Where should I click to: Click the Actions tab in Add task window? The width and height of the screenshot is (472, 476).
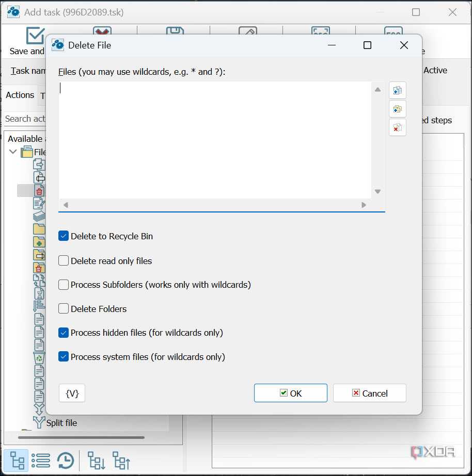20,95
